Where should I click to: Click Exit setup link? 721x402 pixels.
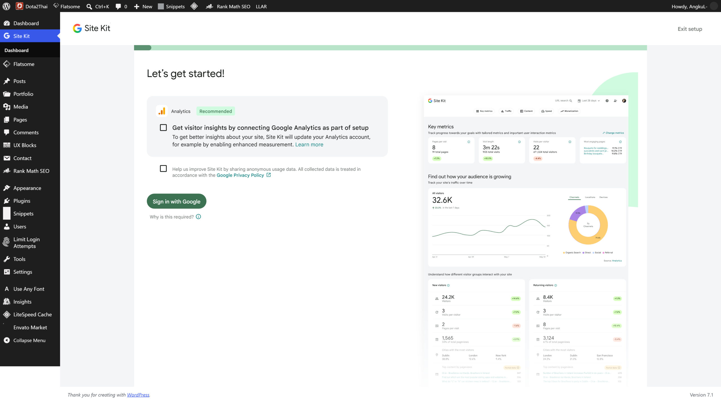(690, 29)
